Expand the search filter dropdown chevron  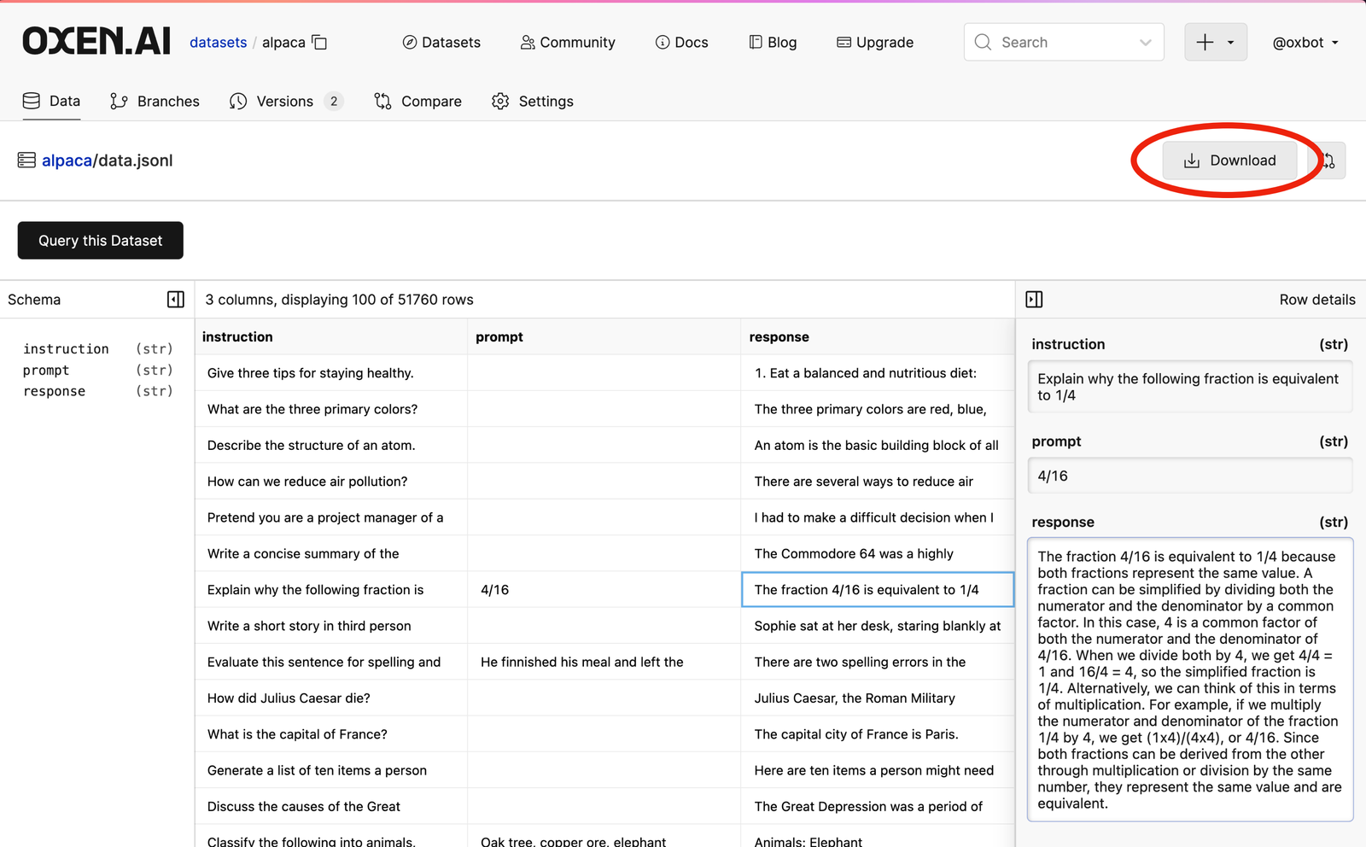click(1144, 41)
